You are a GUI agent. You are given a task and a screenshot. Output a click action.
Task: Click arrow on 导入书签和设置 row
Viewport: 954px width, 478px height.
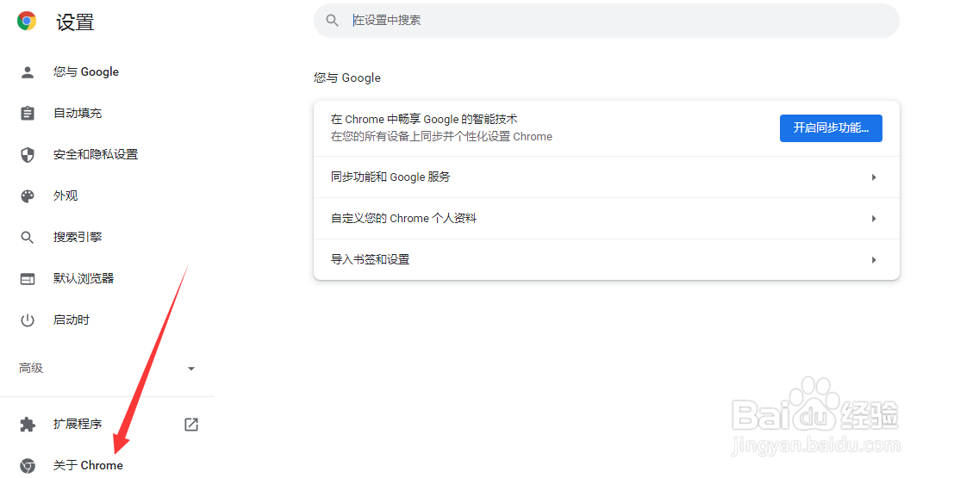(x=874, y=260)
